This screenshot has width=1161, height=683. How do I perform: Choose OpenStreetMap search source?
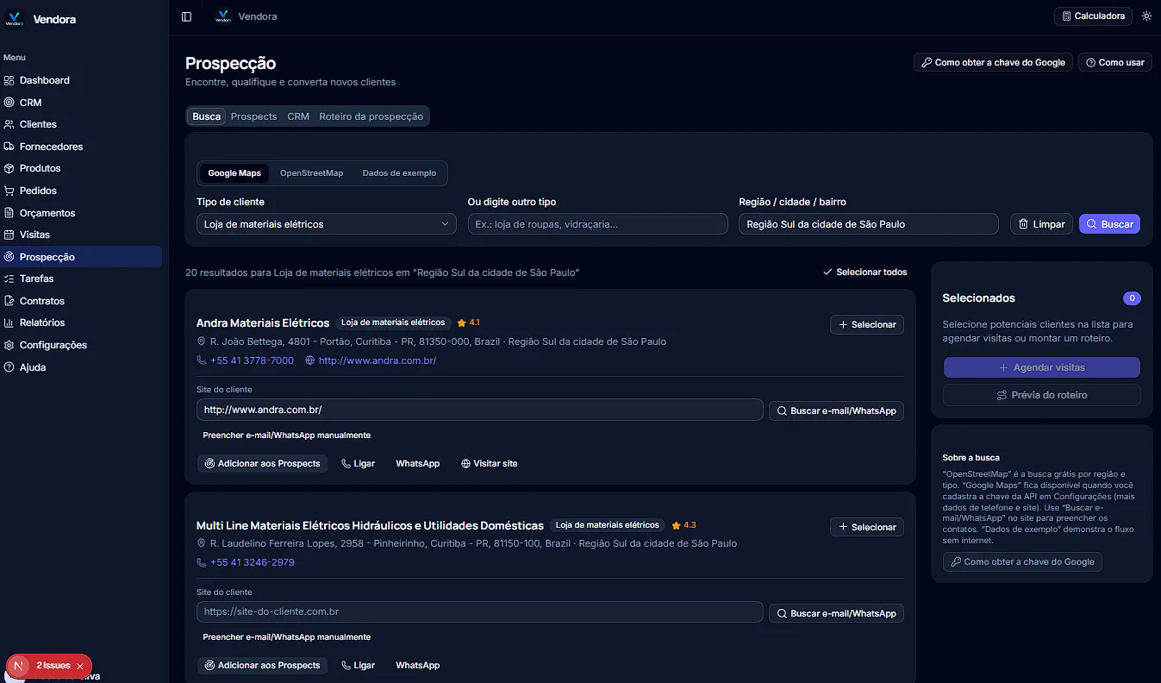click(x=311, y=173)
